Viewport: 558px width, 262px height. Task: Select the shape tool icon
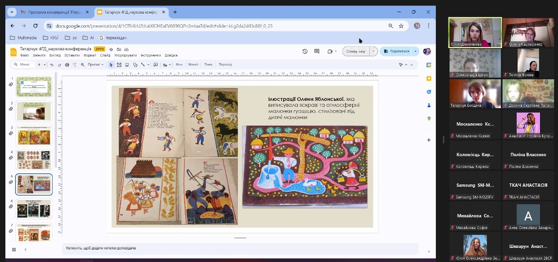pyautogui.click(x=135, y=65)
